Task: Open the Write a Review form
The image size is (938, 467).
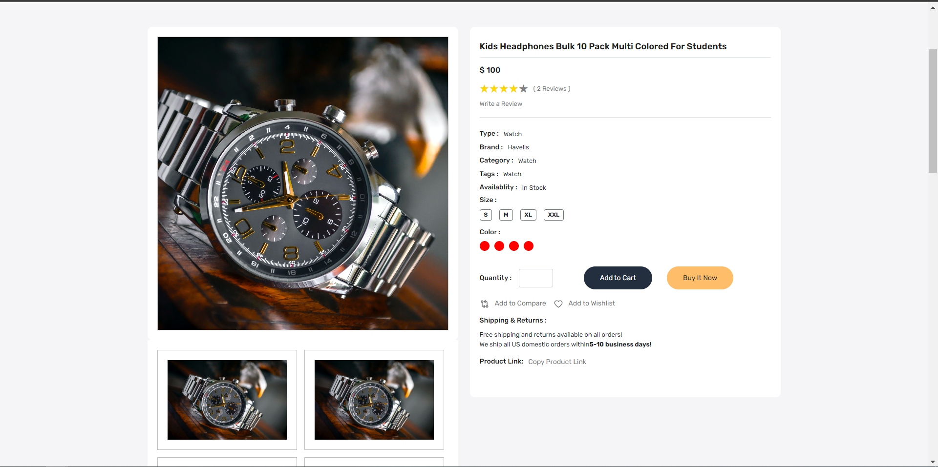Action: point(500,103)
